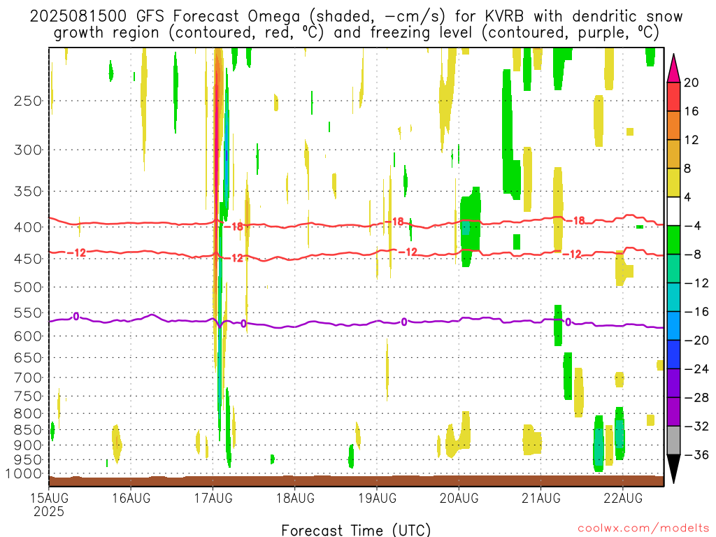The width and height of the screenshot is (716, 537).
Task: Click the 2025 year label under 15AUG
Action: click(x=49, y=511)
